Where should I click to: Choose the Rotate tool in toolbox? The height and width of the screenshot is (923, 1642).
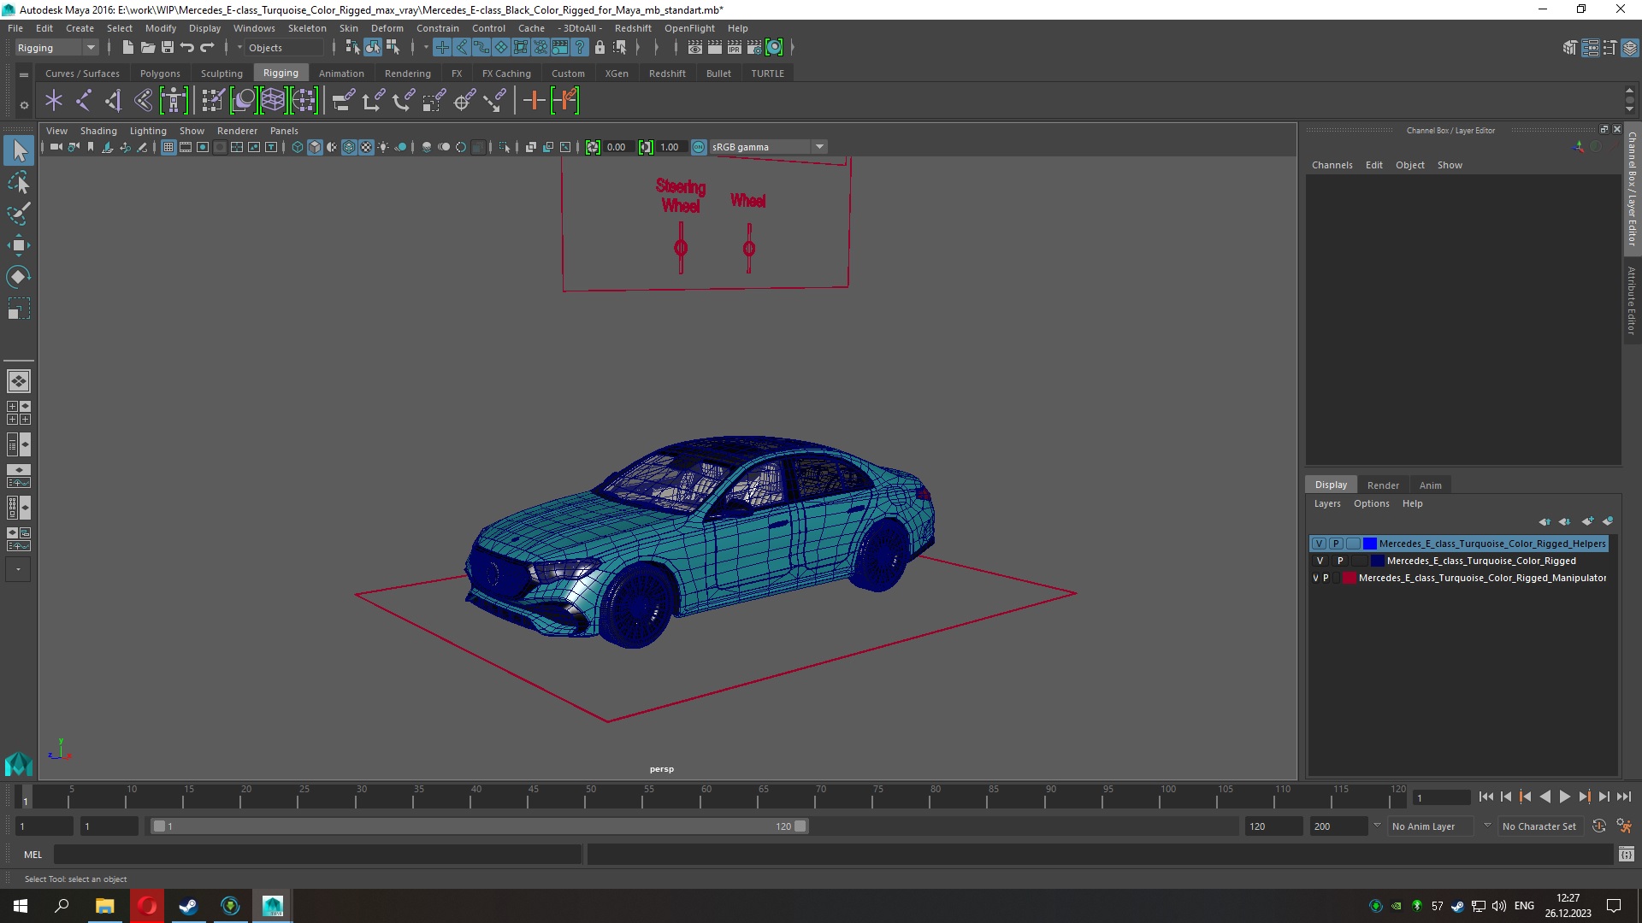(x=19, y=277)
